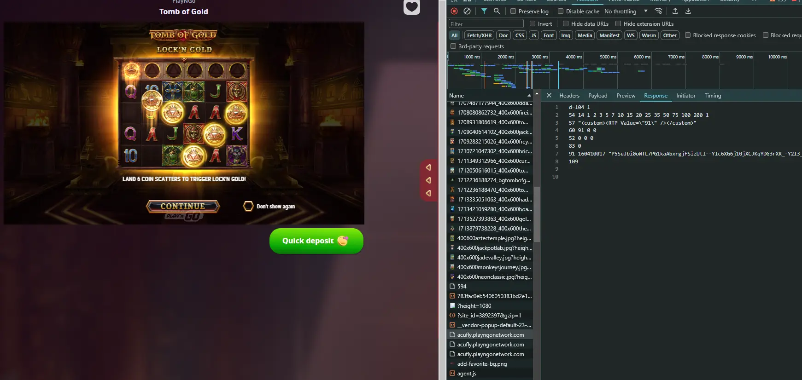Click the network timeline overview
Screen dimensions: 802x380
click(624, 70)
